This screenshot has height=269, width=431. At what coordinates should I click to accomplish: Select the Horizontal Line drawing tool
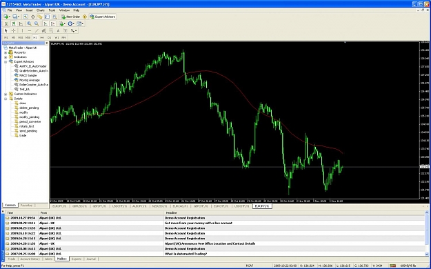click(x=30, y=30)
